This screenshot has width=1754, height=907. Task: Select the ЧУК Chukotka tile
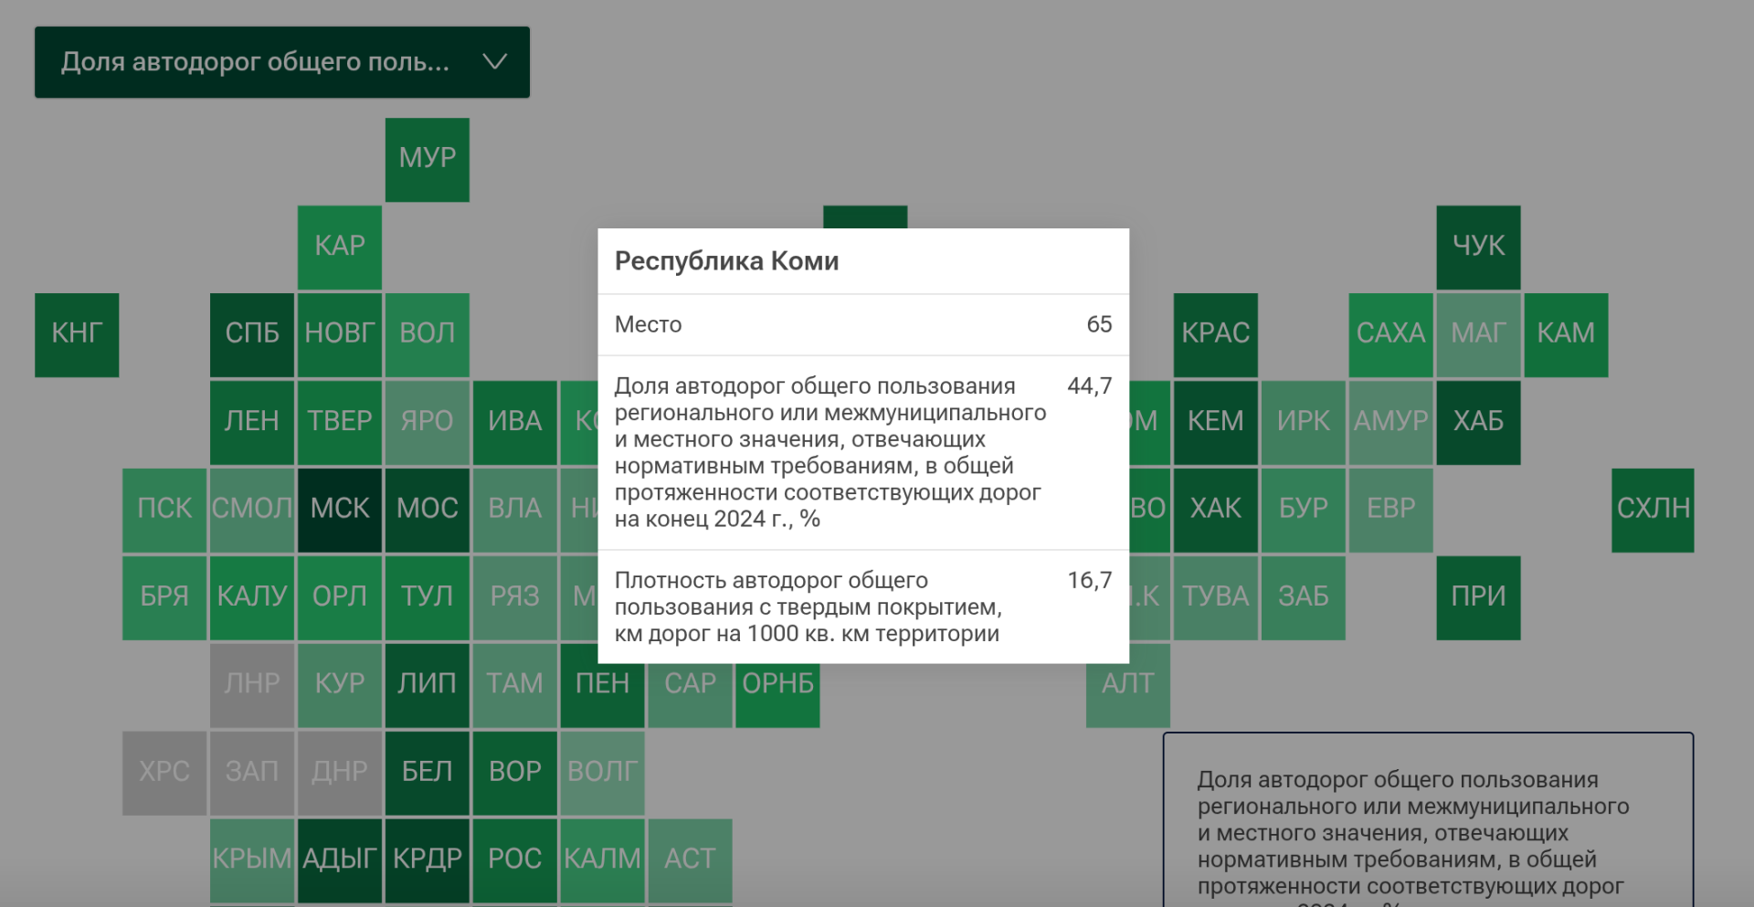coord(1478,247)
